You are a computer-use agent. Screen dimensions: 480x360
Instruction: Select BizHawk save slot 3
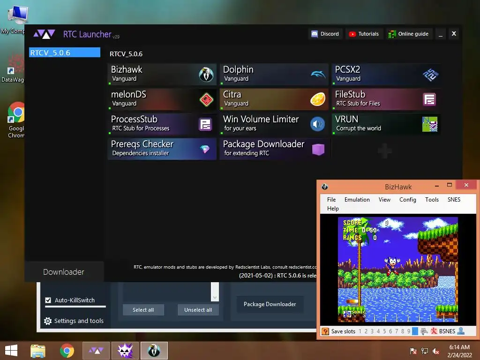372,331
